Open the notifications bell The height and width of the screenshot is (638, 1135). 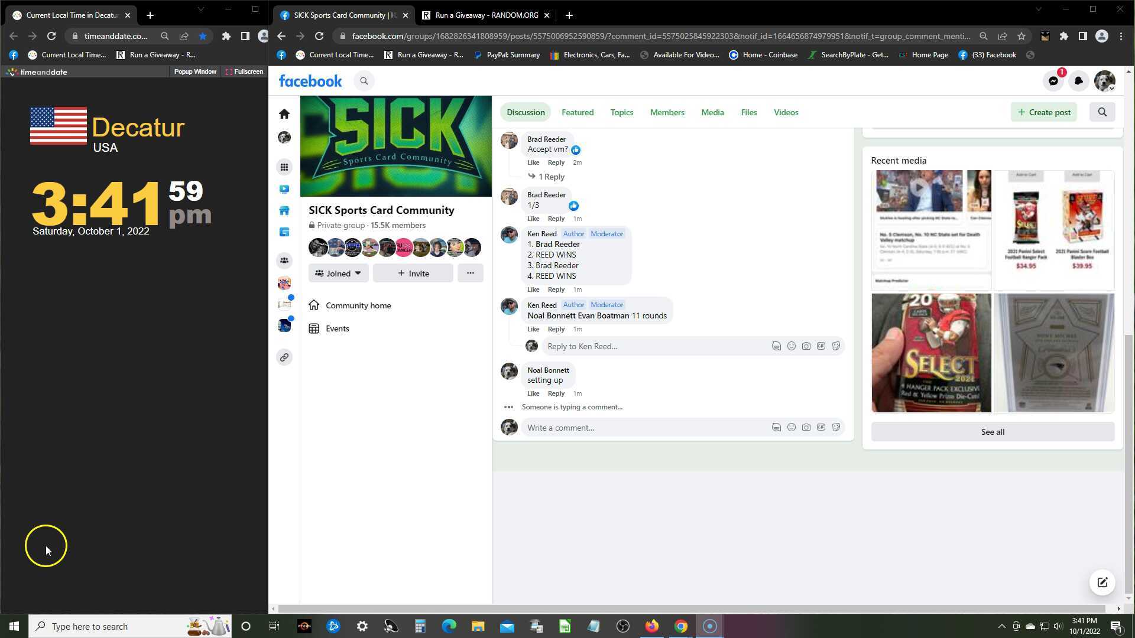click(1078, 82)
